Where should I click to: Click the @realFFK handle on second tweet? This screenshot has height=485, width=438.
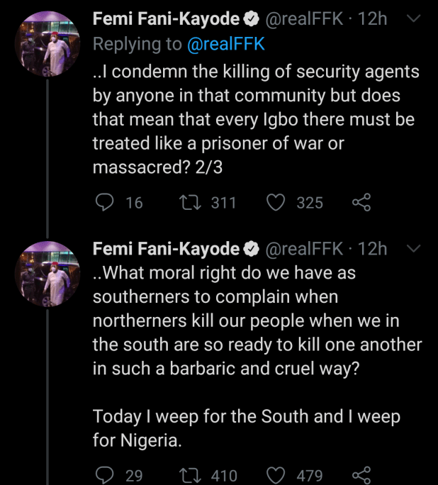click(x=306, y=249)
